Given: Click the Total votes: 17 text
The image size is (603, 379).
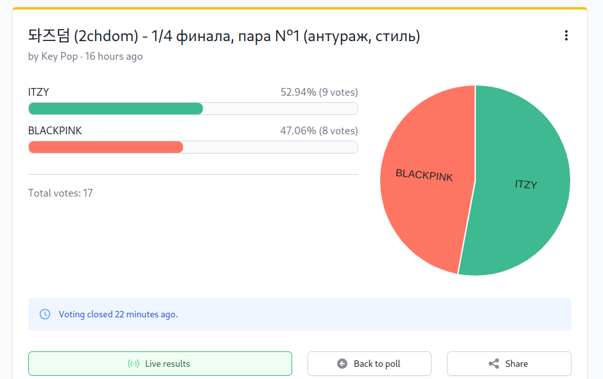Looking at the screenshot, I should coord(60,193).
